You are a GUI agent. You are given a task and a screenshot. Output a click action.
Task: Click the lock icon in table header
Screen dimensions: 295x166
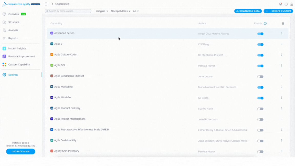pyautogui.click(x=283, y=24)
